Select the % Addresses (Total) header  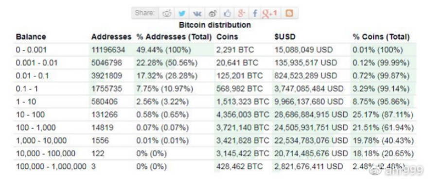coord(174,37)
